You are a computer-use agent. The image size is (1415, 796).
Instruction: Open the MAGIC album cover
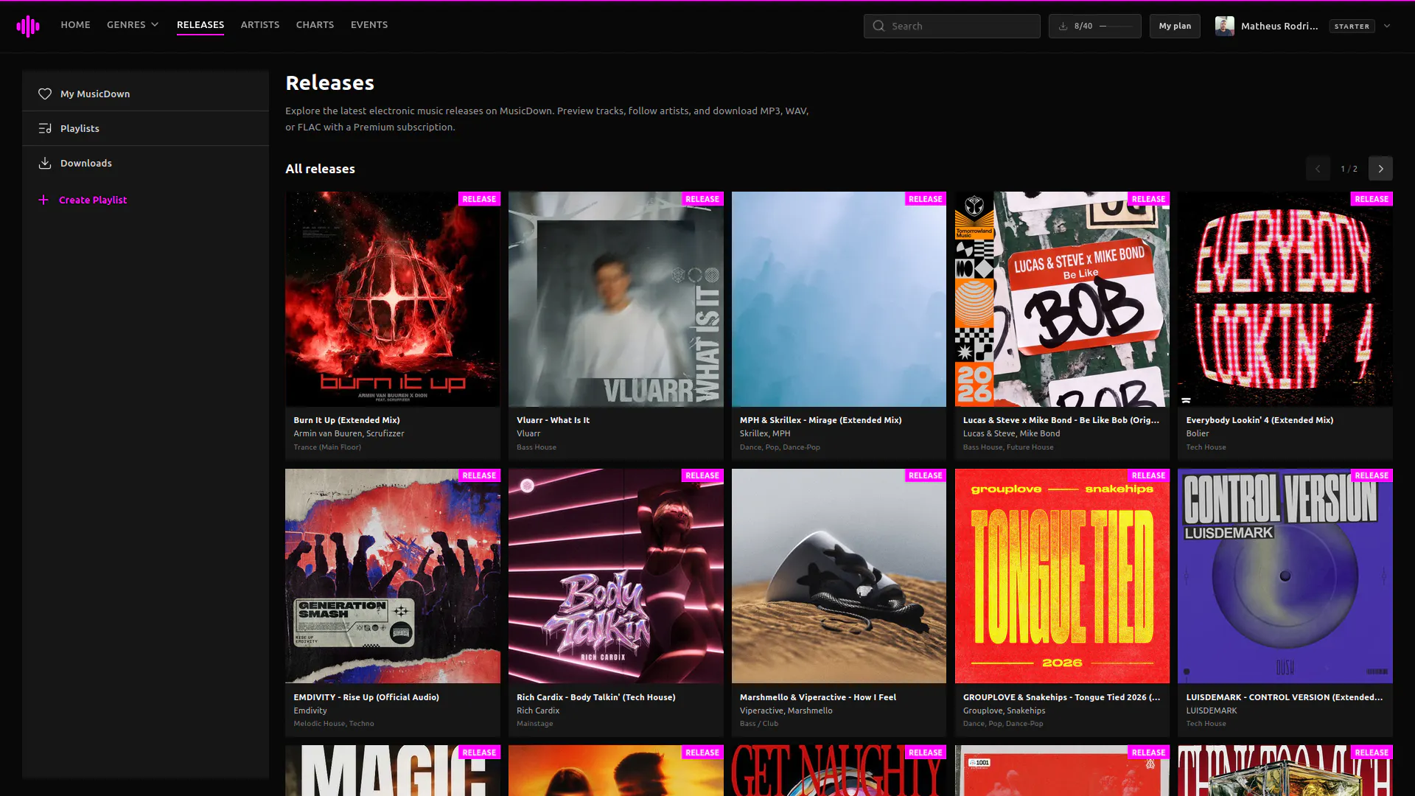[393, 771]
